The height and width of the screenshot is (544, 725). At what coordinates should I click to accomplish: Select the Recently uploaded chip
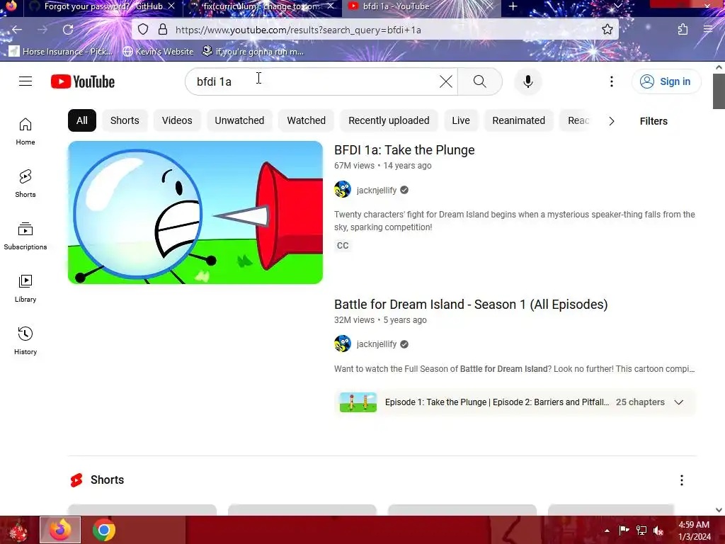[x=389, y=120]
